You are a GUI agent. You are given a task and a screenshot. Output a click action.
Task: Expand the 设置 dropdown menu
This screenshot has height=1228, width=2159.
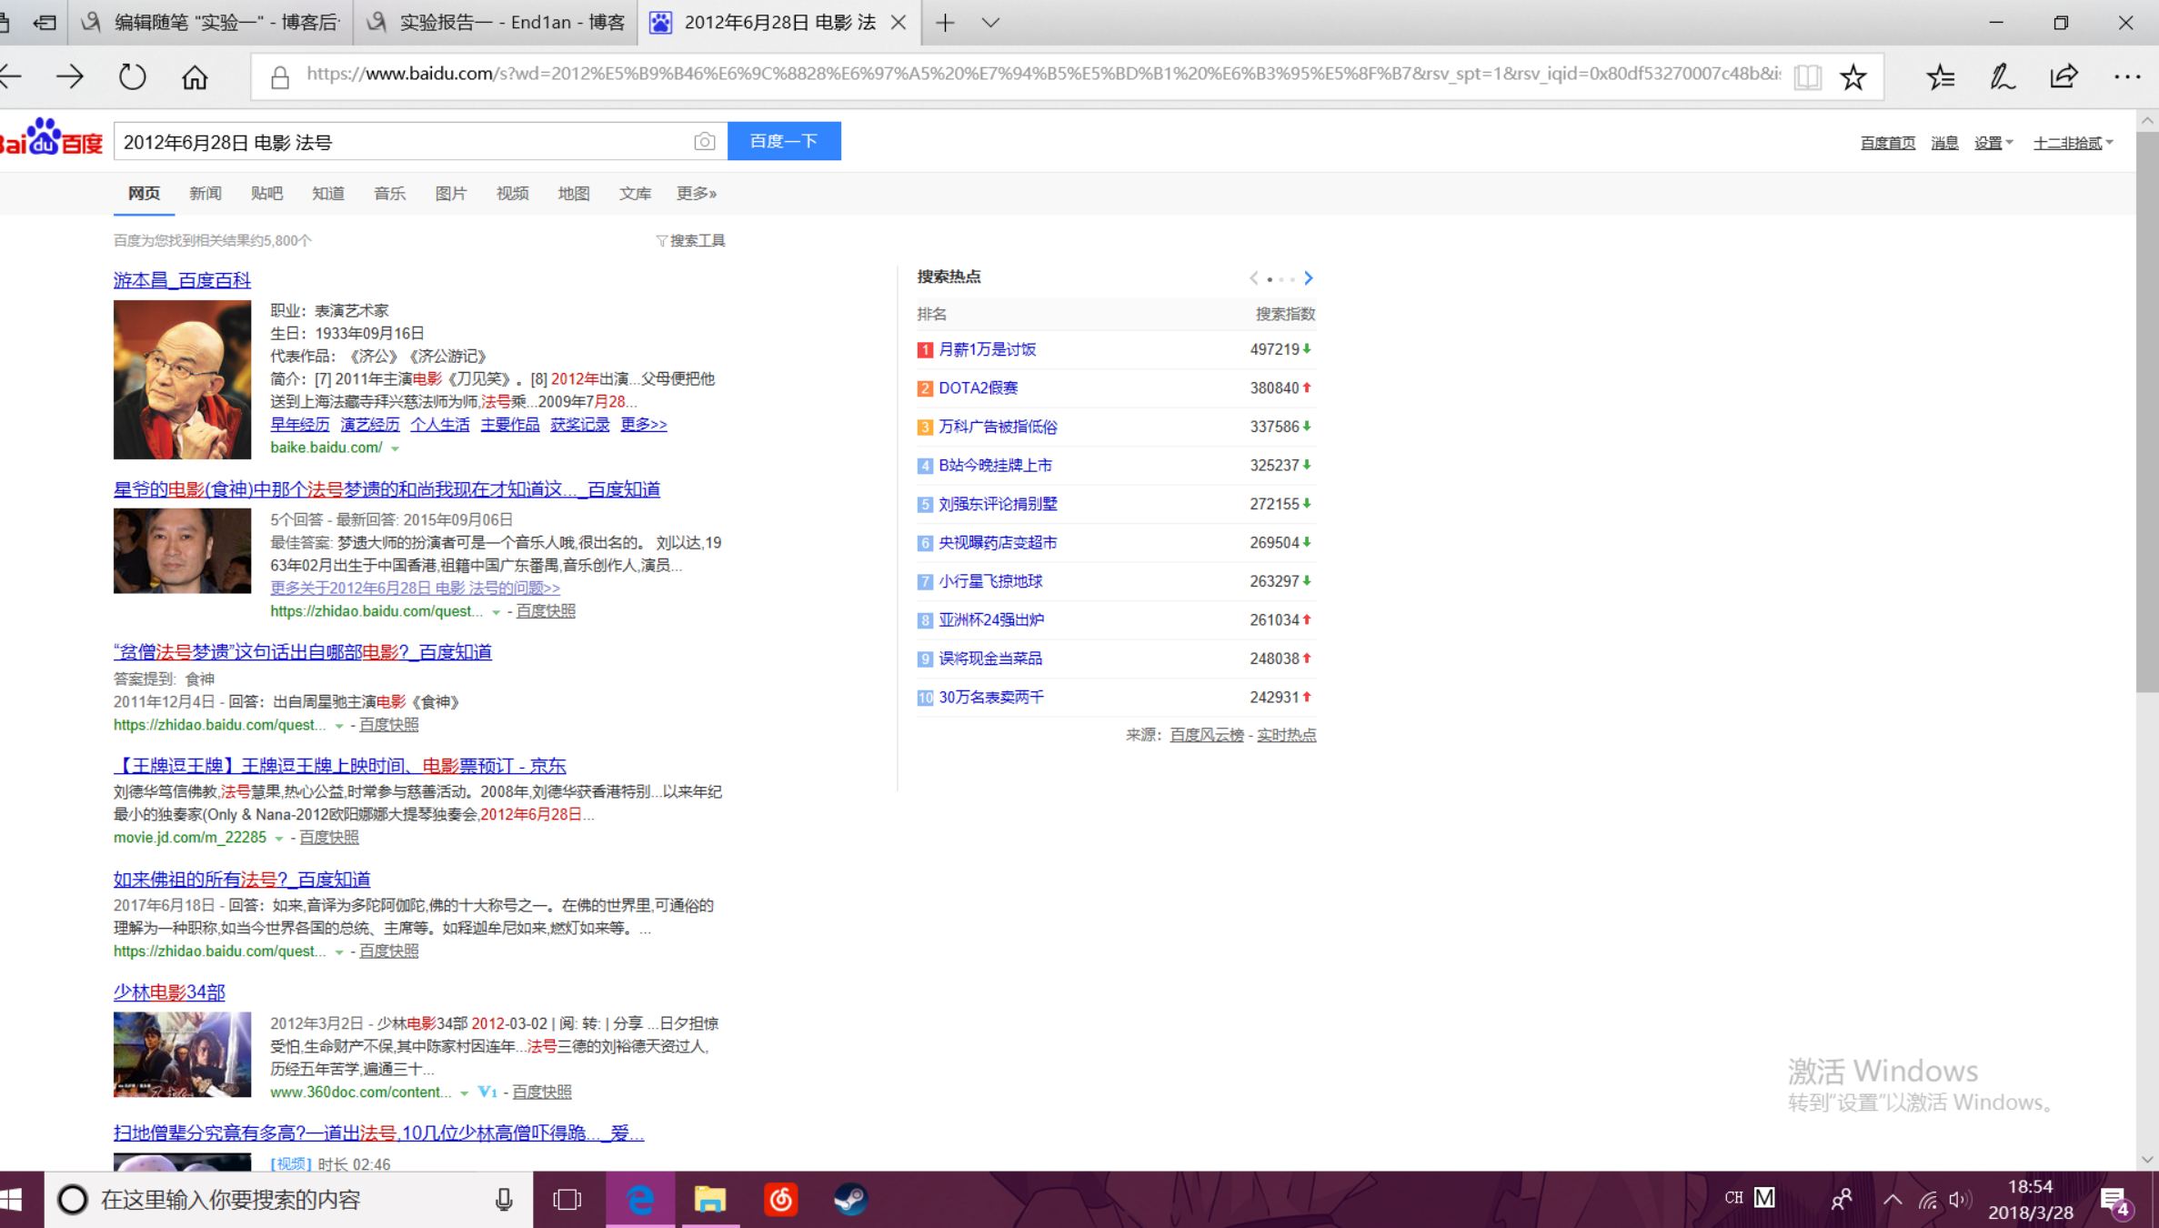(x=1993, y=143)
